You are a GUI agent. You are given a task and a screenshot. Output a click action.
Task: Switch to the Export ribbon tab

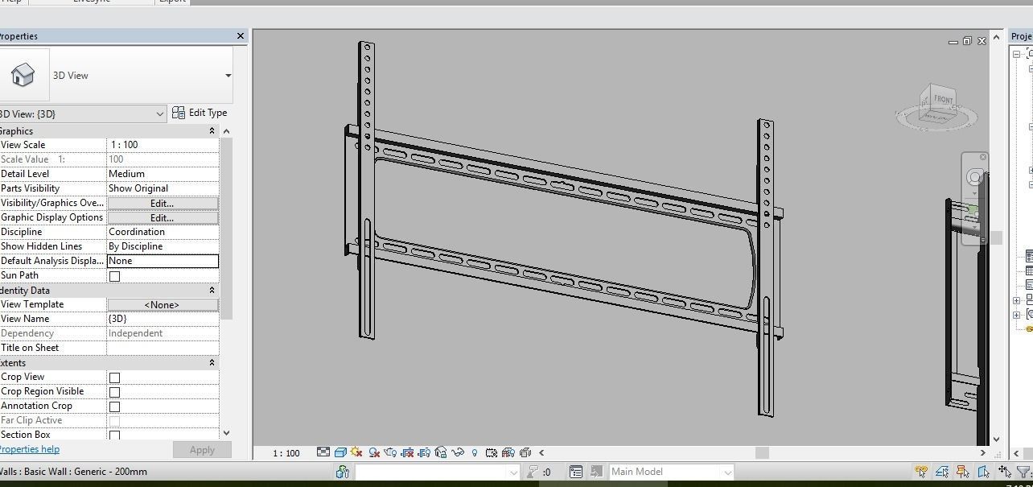point(172,2)
